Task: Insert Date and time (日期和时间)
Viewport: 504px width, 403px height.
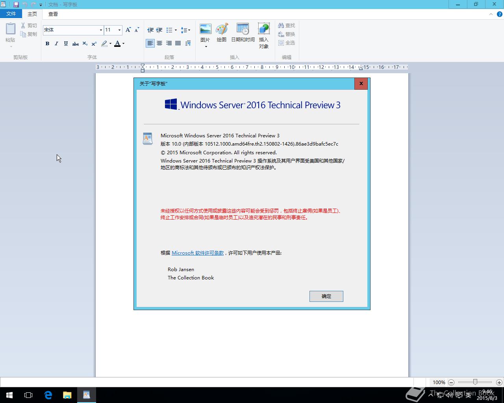Action: tap(243, 32)
